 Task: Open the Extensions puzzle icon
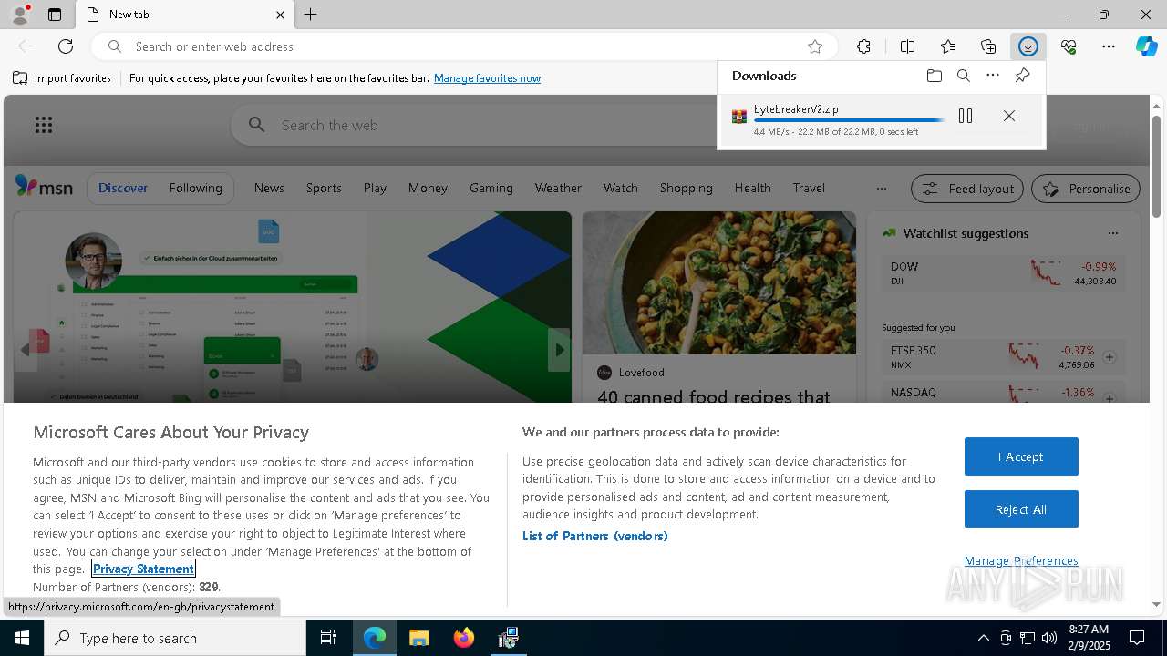pyautogui.click(x=863, y=46)
